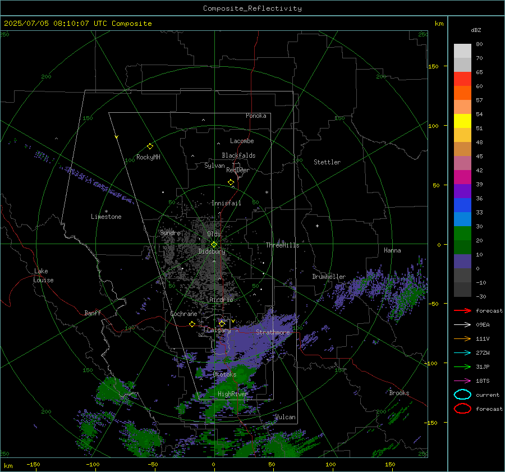Viewport: 505px width, 472px height.
Task: Click the Drumheller city label
Action: (329, 277)
